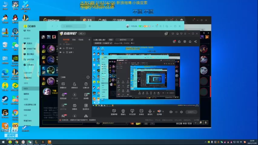This screenshot has height=145, width=258.
Task: Open the 房管助手 tool
Action: (74, 85)
